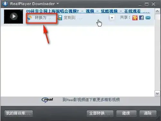Click the 复制到 ... text label
161x121 pixels.
(73, 18)
